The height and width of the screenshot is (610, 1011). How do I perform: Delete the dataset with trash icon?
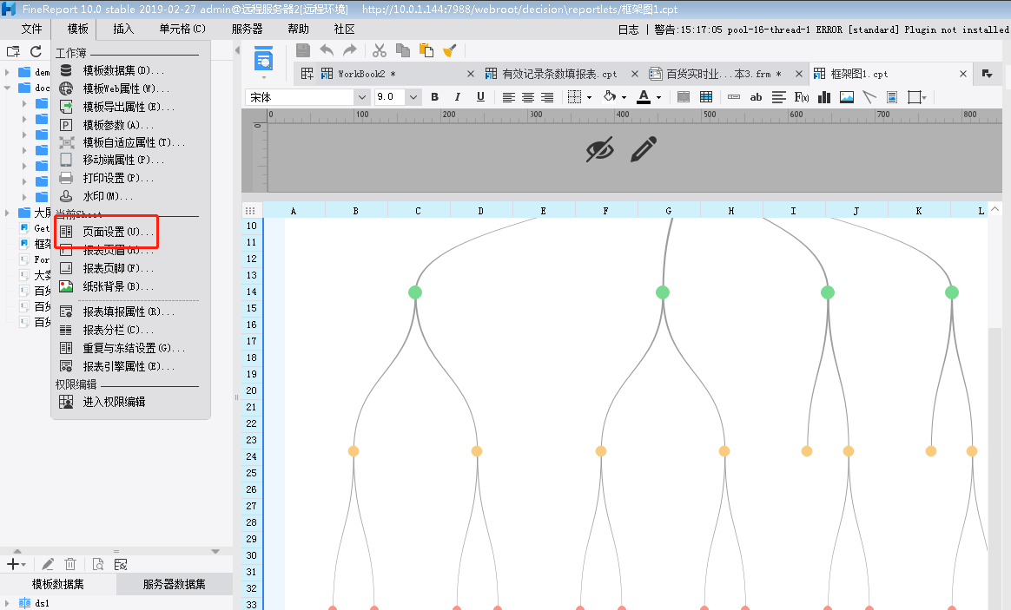pos(70,564)
